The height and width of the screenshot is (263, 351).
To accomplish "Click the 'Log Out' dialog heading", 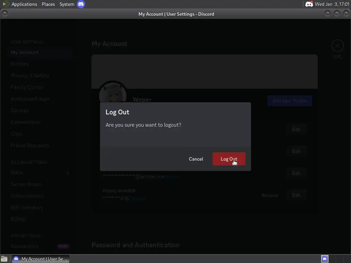I will click(117, 112).
